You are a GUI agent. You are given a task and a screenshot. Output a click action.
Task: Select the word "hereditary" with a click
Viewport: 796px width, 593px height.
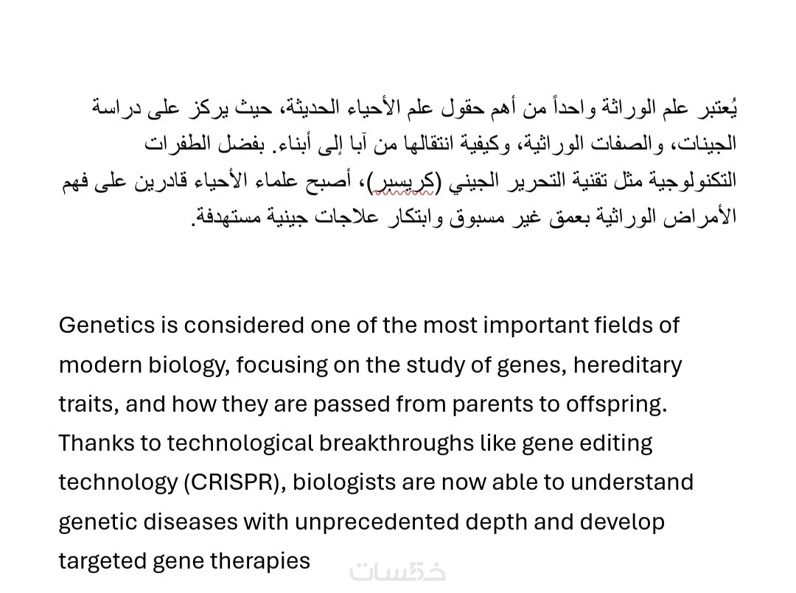(627, 365)
